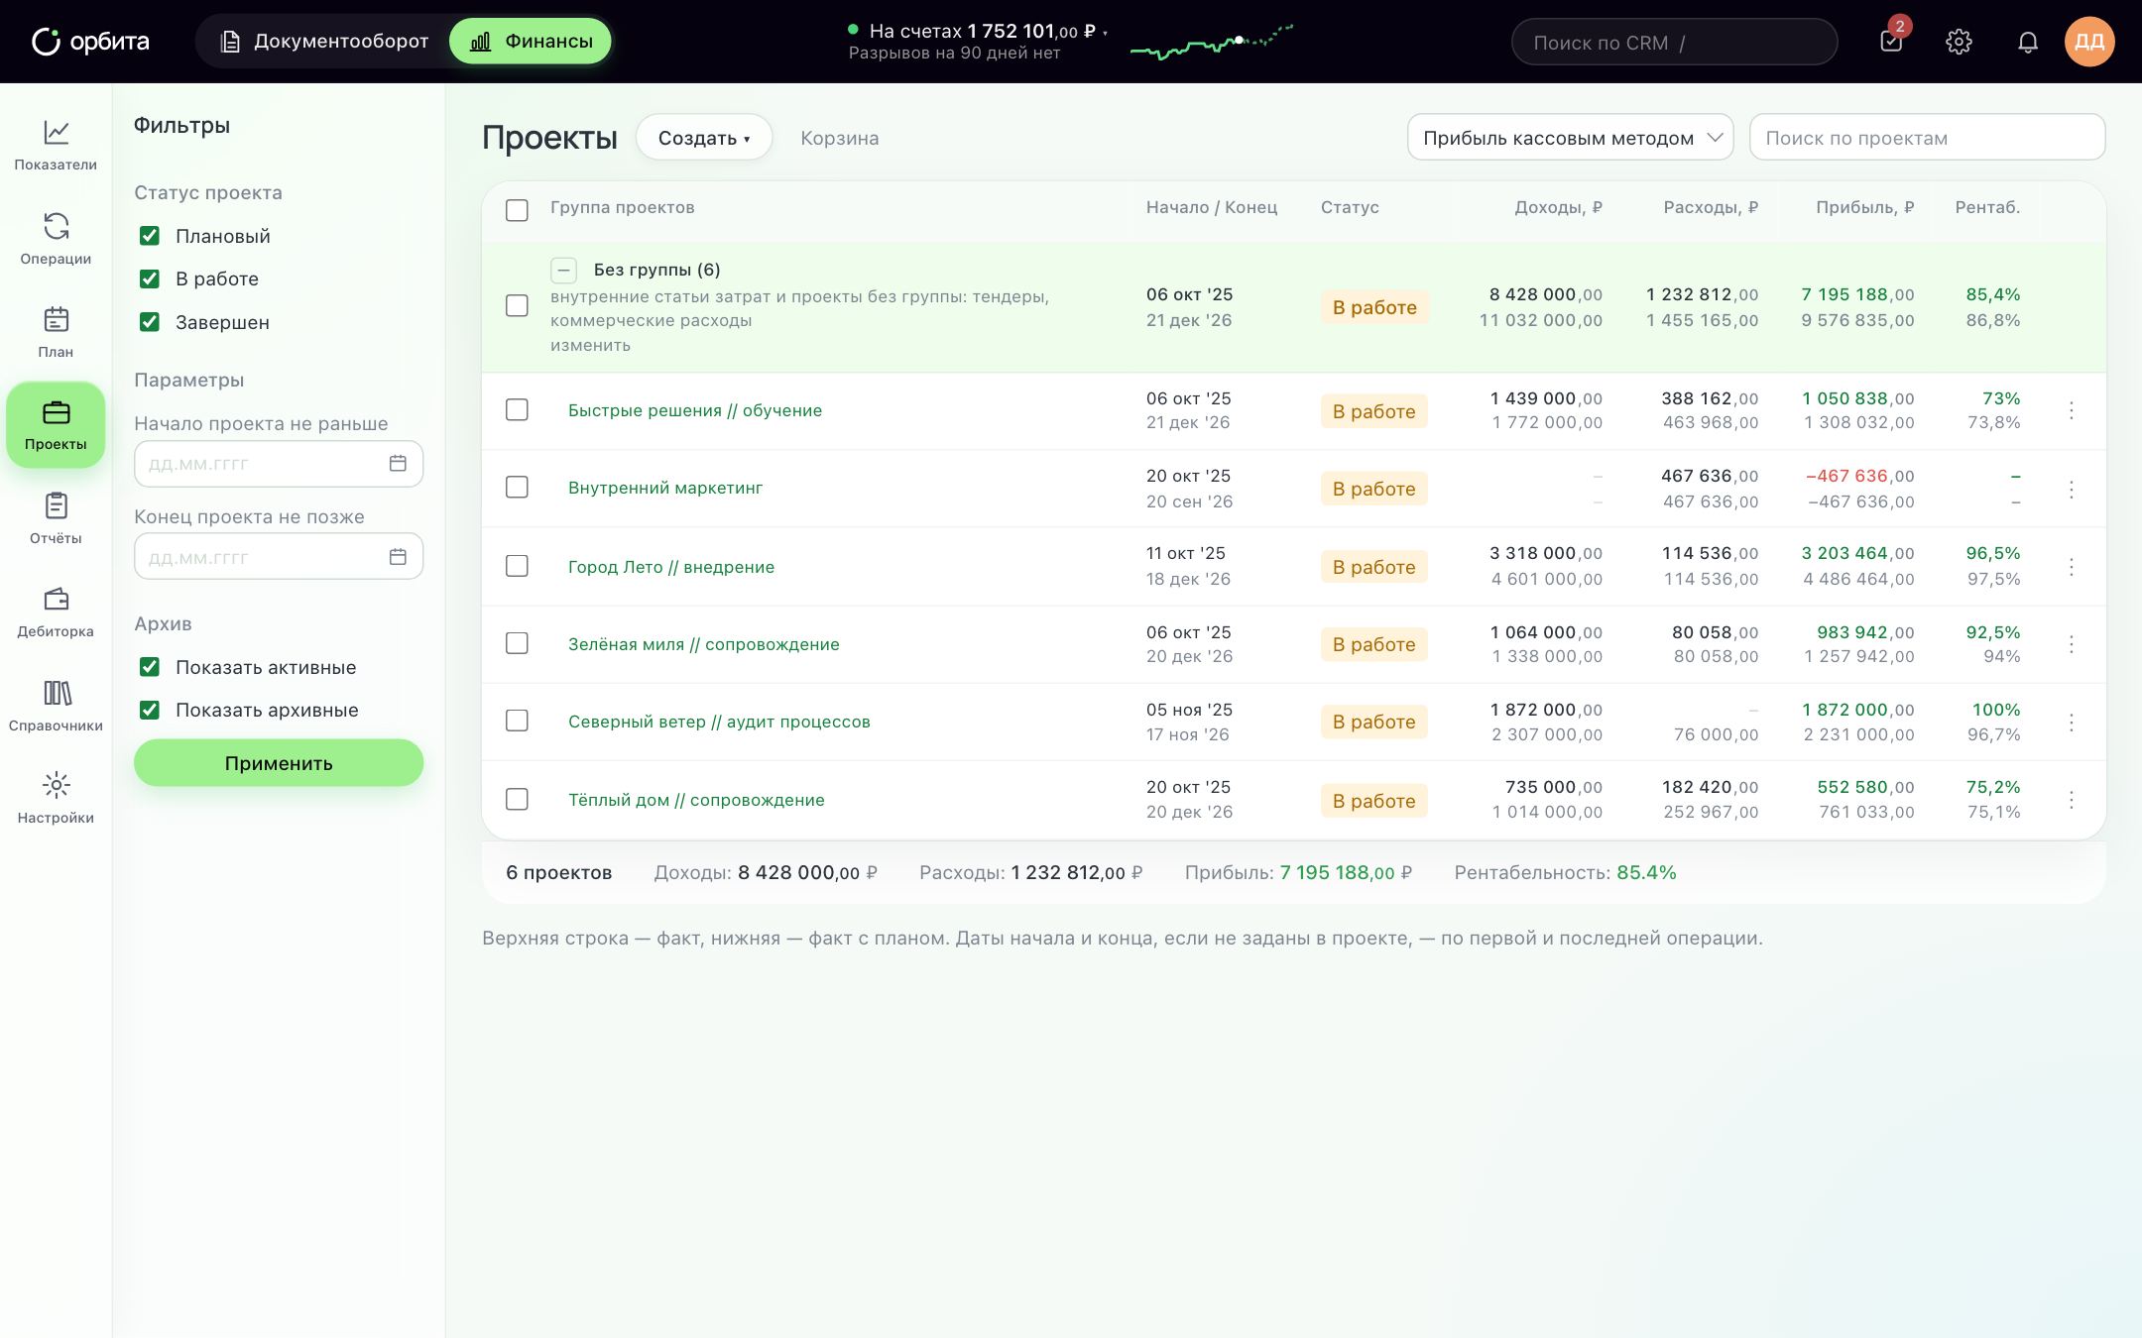Viewport: 2142px width, 1338px height.
Task: Open Отчёты section in sidebar
Action: point(56,518)
